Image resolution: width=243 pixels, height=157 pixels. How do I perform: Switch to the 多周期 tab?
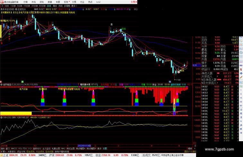coord(67,6)
